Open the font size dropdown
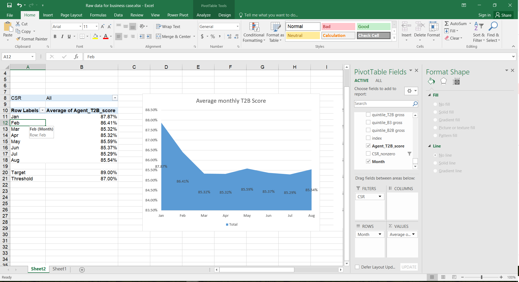The image size is (519, 282). pyautogui.click(x=97, y=26)
